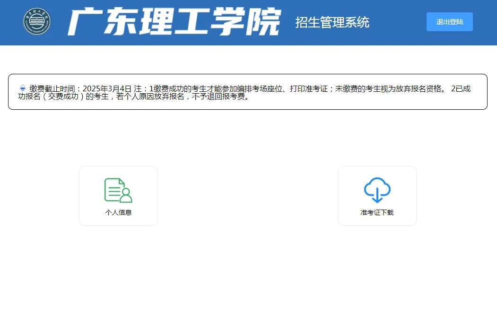The height and width of the screenshot is (309, 497).
Task: Select the 准考证下载 label text
Action: pos(377,212)
